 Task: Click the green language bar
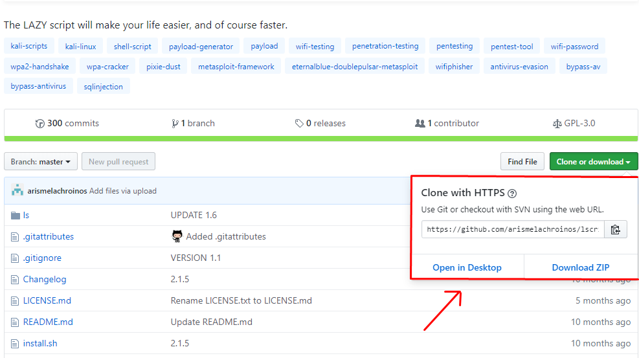tap(320, 139)
